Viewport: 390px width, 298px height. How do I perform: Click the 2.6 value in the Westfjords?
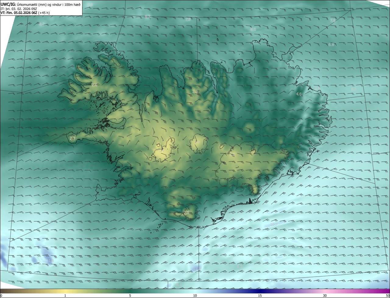coord(94,85)
